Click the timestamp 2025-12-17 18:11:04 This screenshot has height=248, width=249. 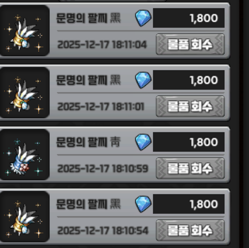(102, 45)
